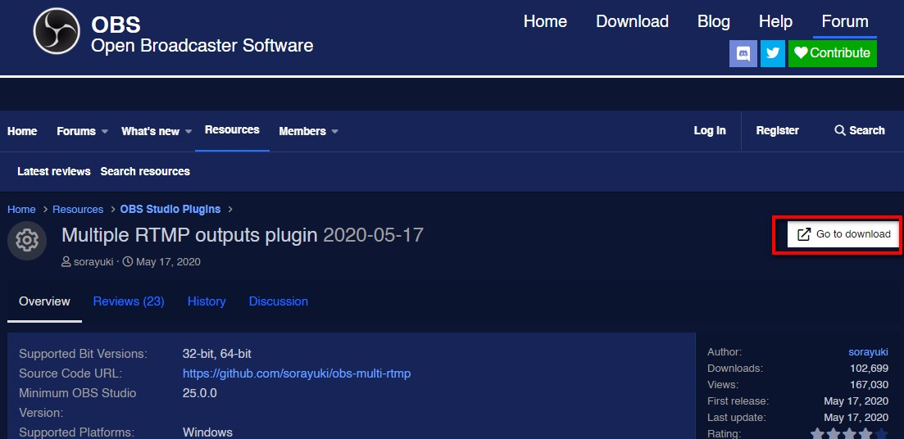This screenshot has width=904, height=439.
Task: Expand the Members dropdown arrow
Action: tap(335, 131)
